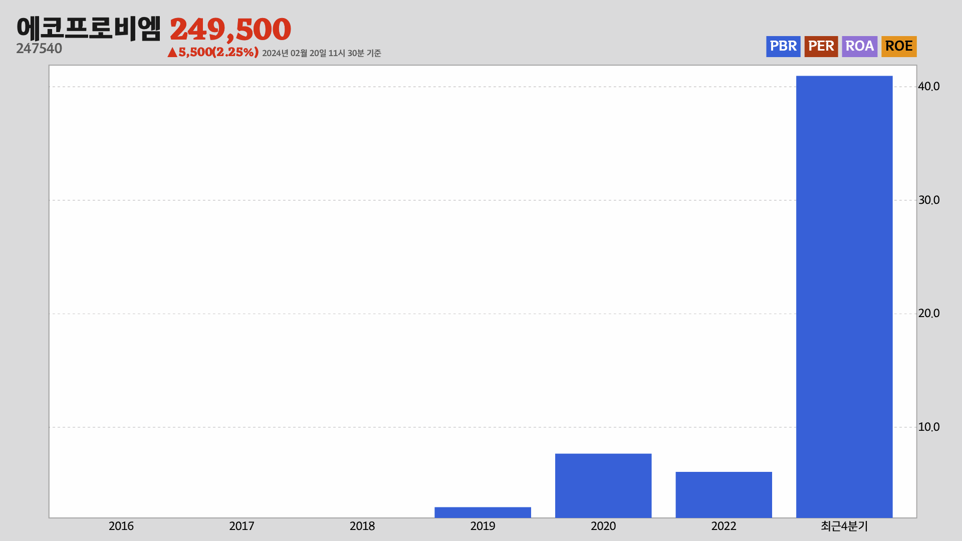Switch to the PER metric tab
962x541 pixels.
coord(821,46)
